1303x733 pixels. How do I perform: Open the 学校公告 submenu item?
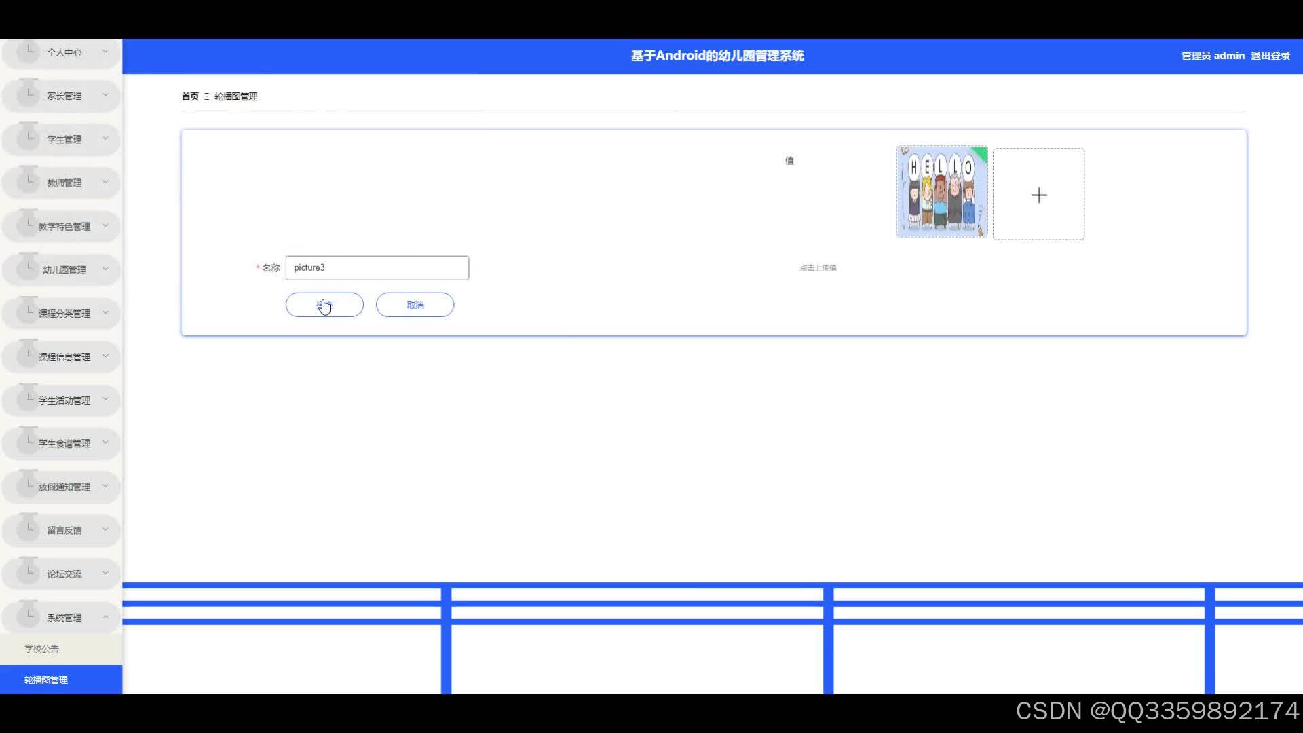tap(61, 649)
